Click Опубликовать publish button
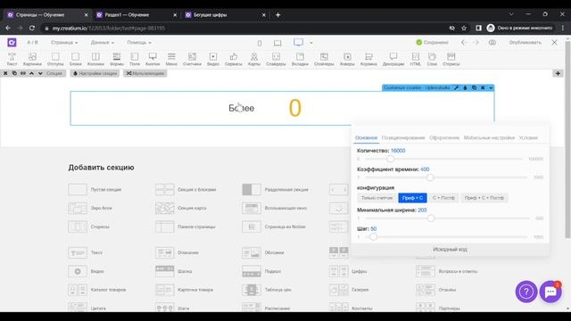The image size is (571, 321). click(525, 43)
